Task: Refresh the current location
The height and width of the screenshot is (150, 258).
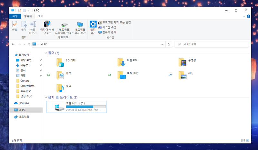Action: pos(169,44)
